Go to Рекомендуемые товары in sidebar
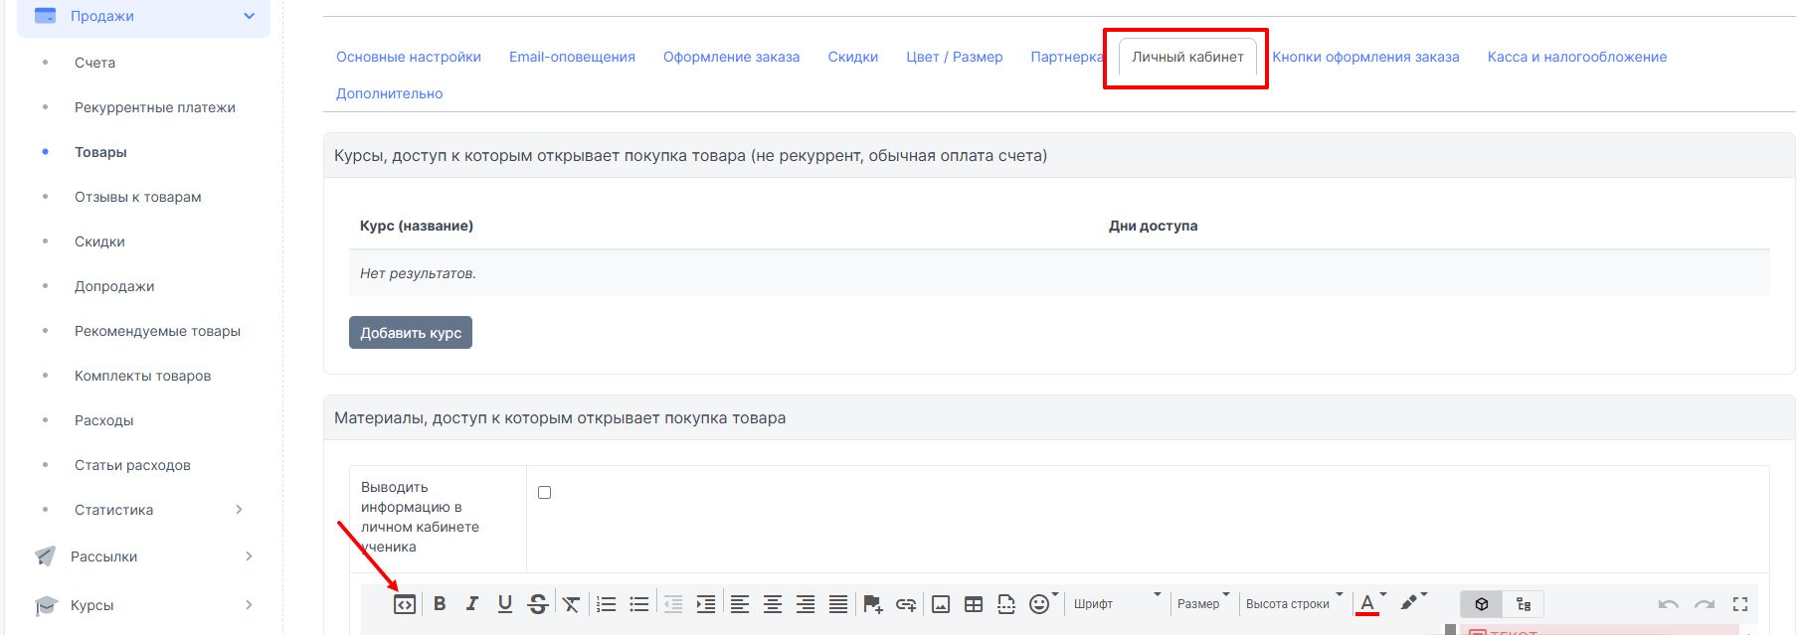 [x=157, y=331]
